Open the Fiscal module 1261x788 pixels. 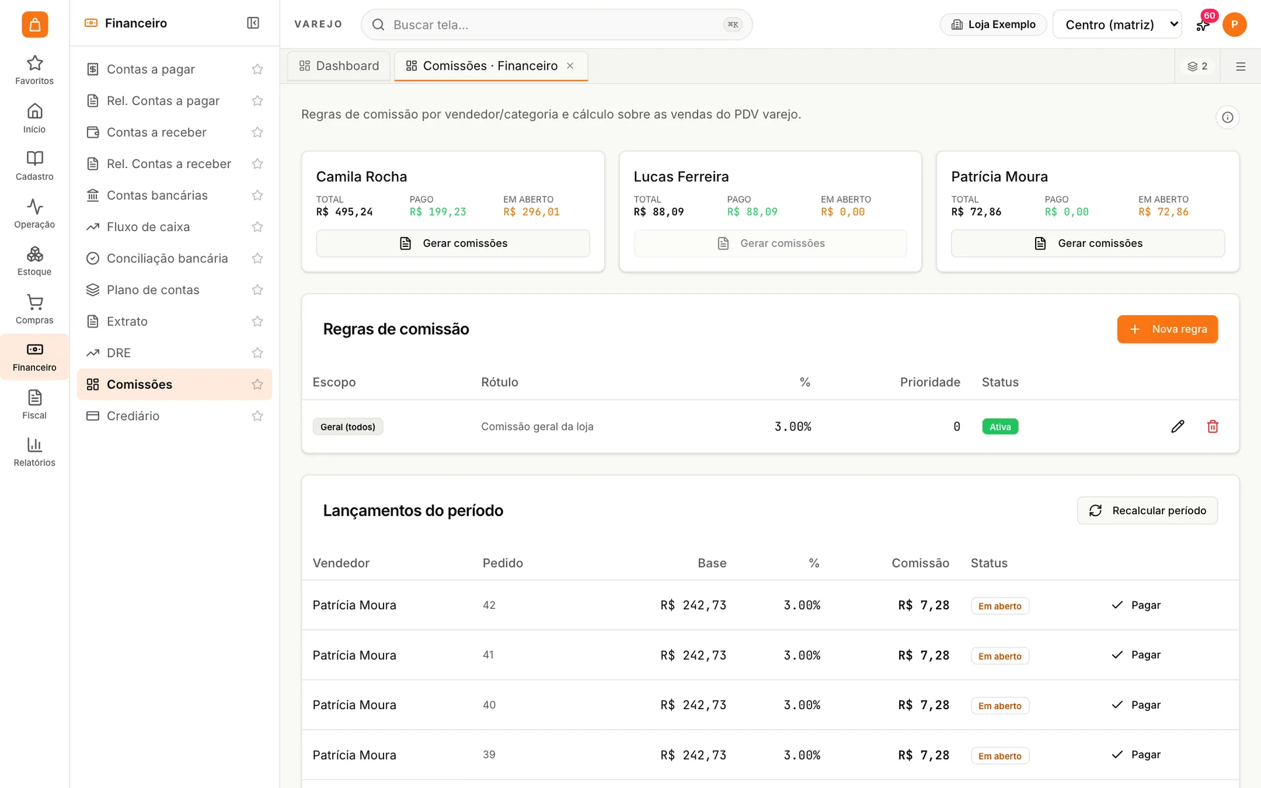34,405
